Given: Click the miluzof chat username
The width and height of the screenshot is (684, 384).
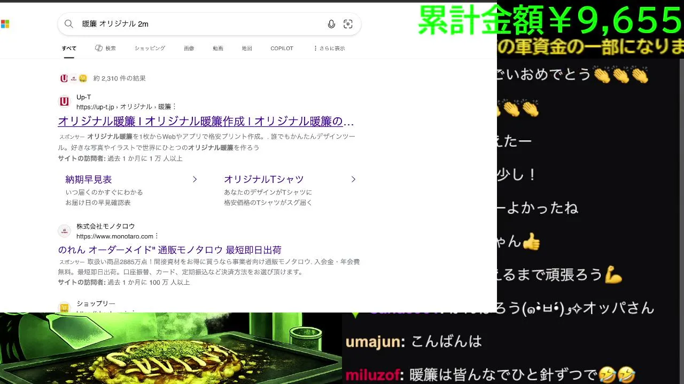Looking at the screenshot, I should pos(372,375).
